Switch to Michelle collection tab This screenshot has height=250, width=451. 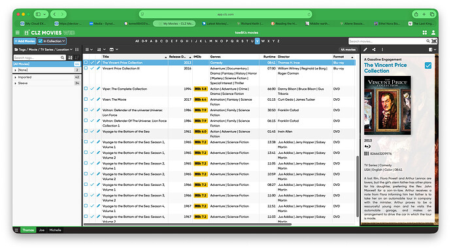tap(55, 230)
